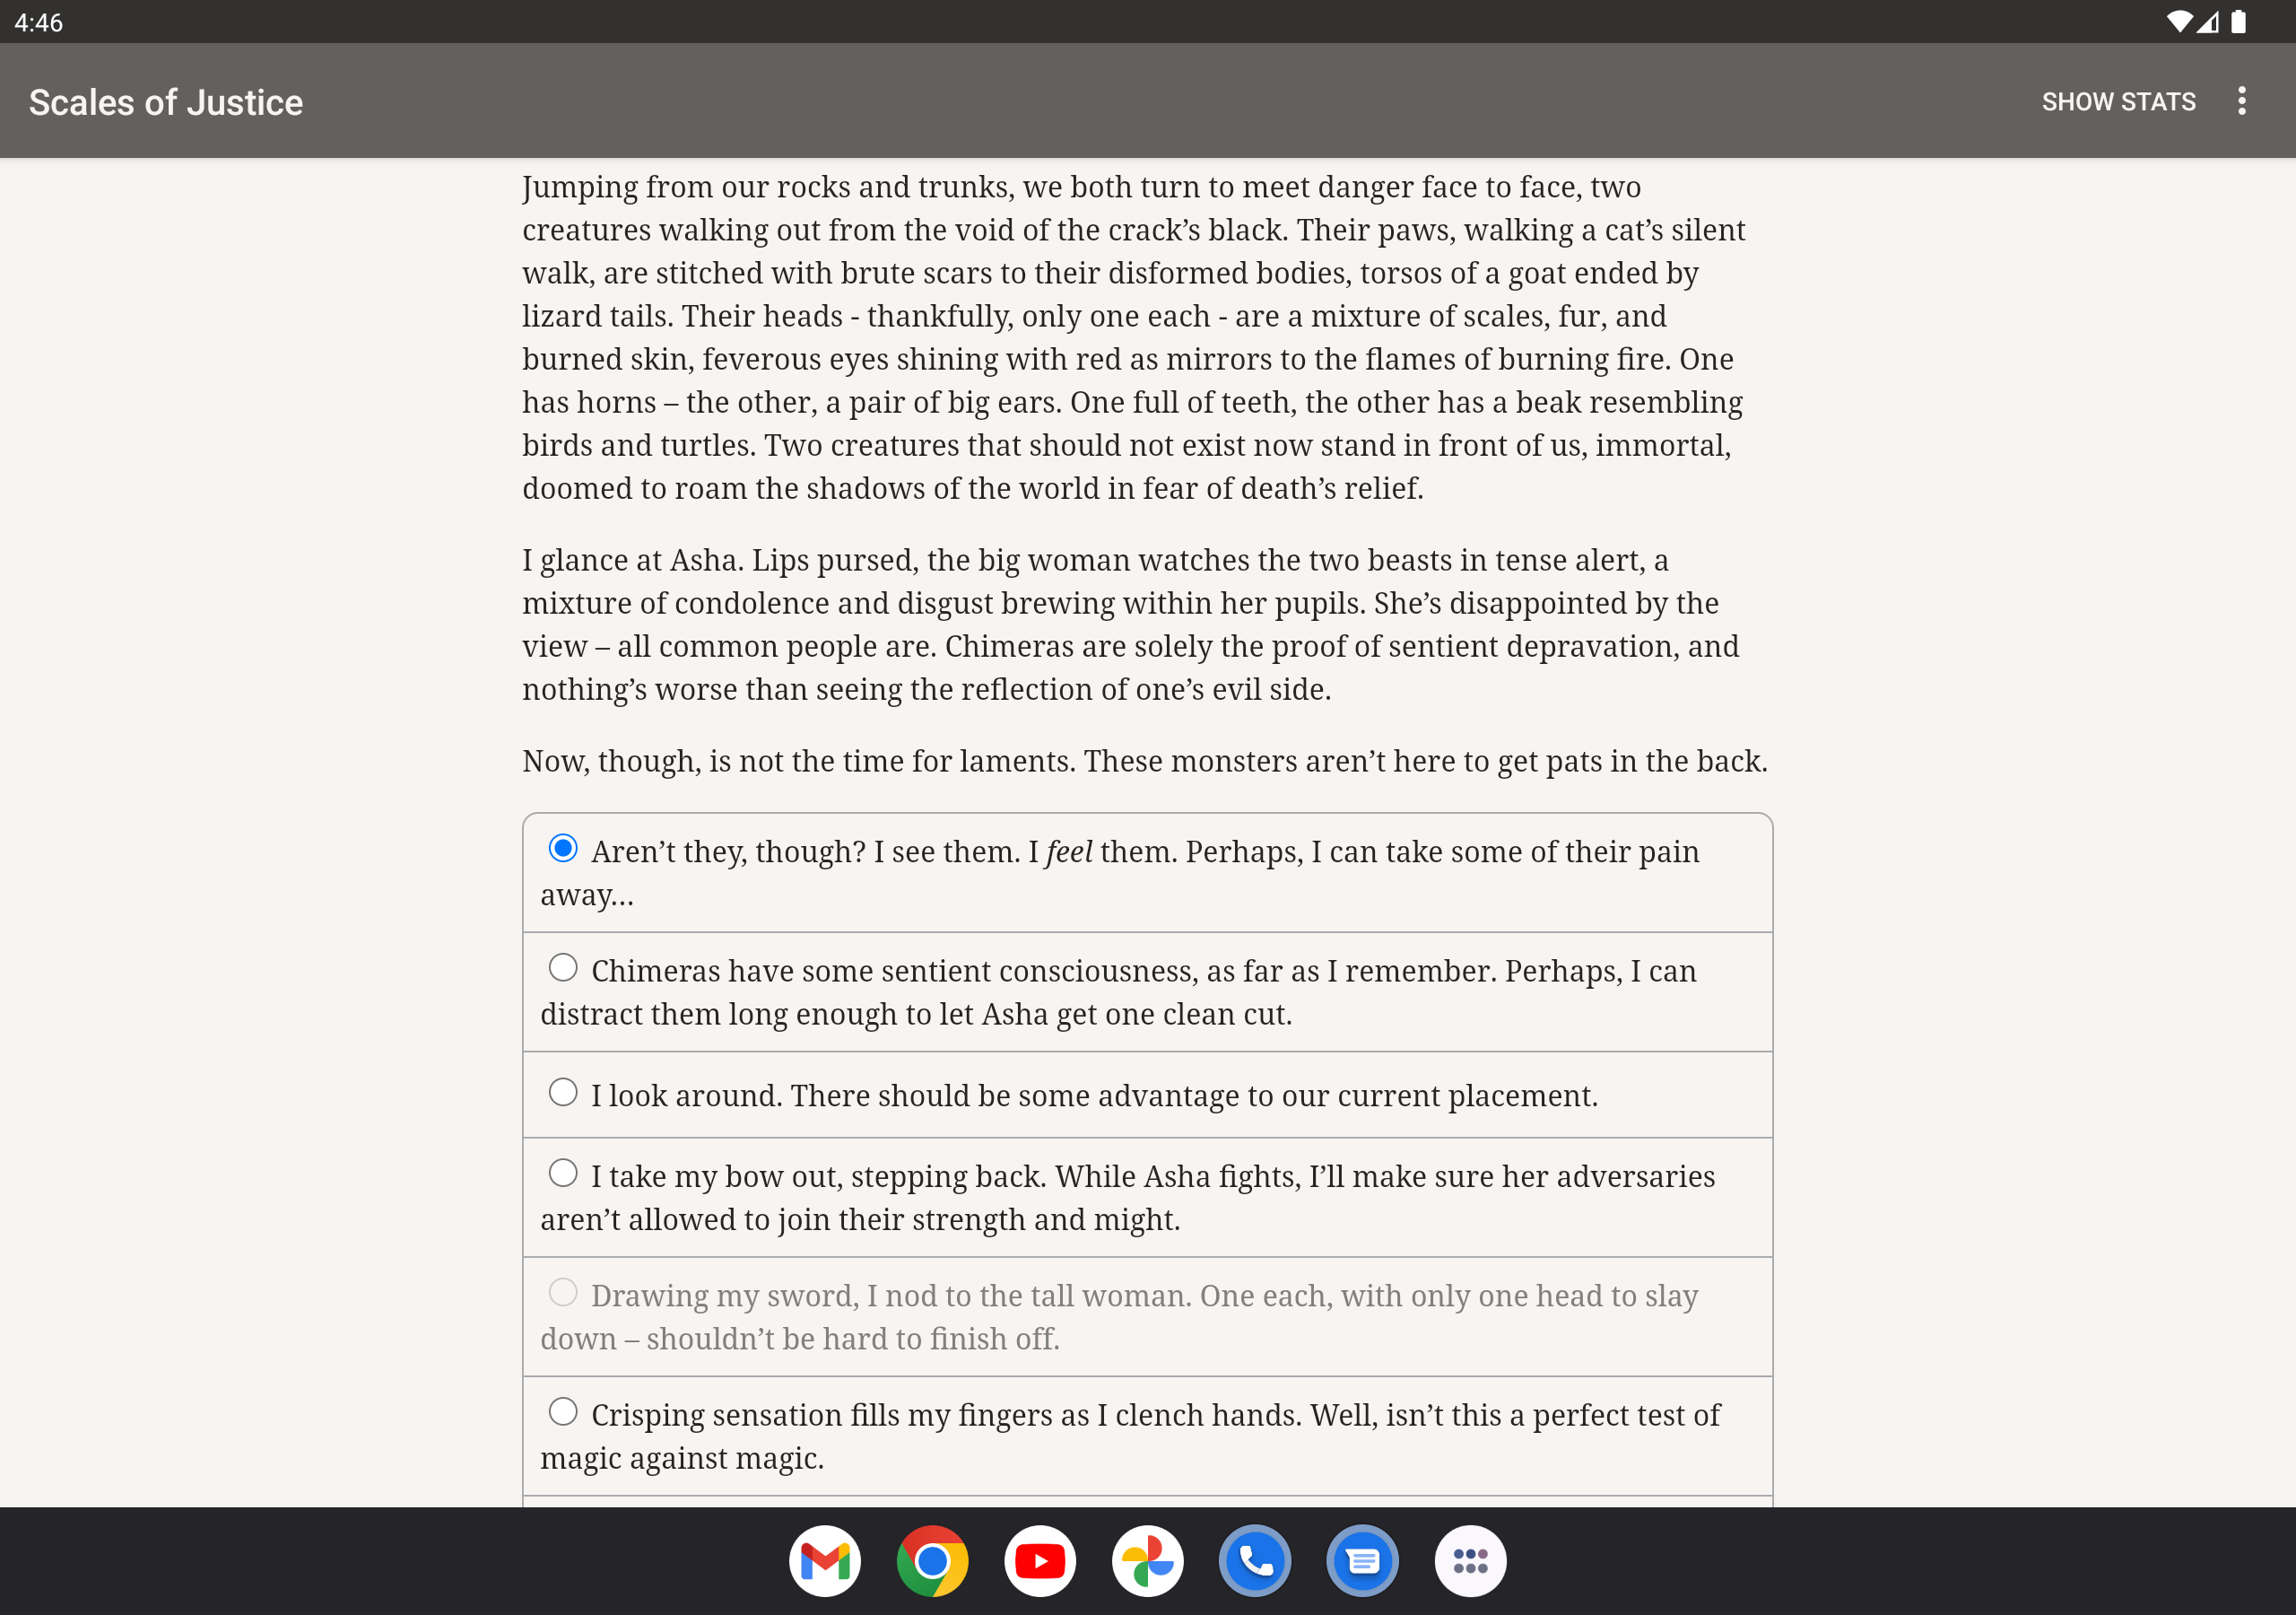Open the three-dot overflow menu
The height and width of the screenshot is (1615, 2296).
(2241, 101)
